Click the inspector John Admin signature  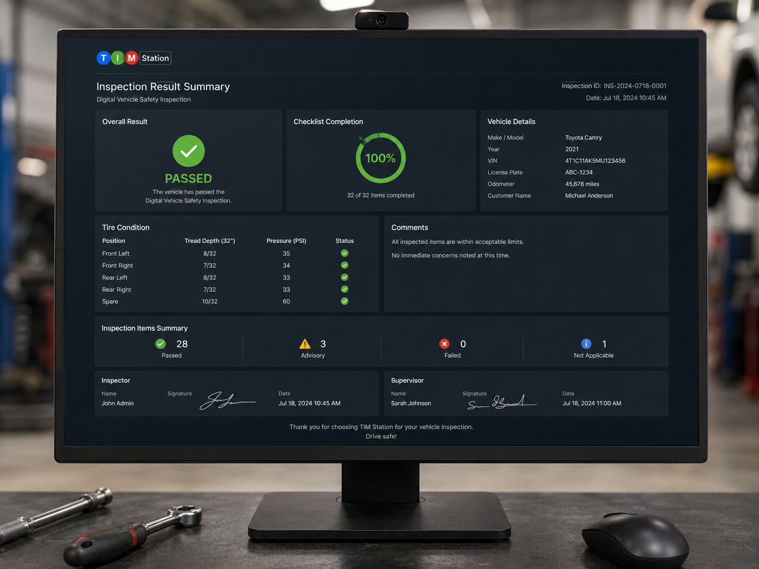pos(227,401)
